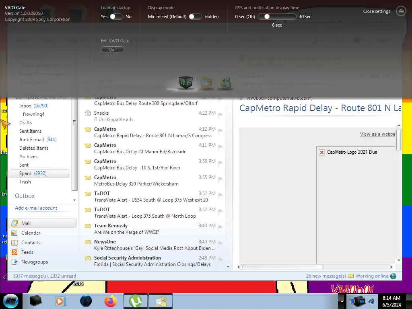
Task: Open Florida Social Security Closings/Delays message
Action: 152,264
